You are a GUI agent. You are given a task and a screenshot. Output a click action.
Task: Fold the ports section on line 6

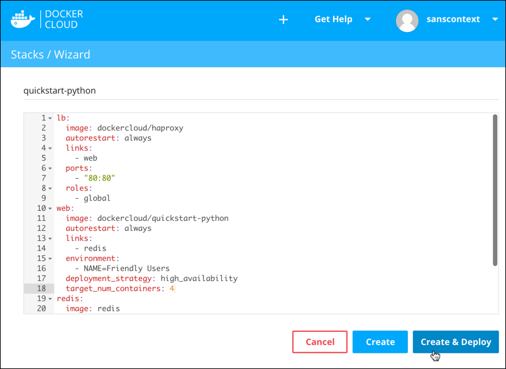coord(50,168)
